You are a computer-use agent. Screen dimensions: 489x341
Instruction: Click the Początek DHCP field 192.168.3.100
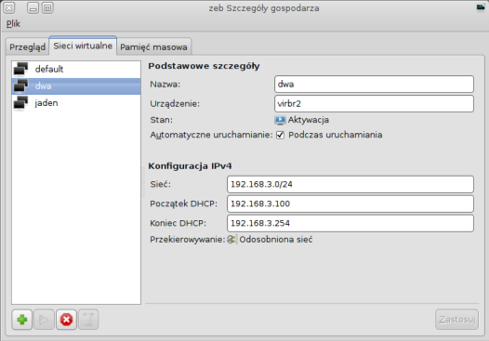pyautogui.click(x=350, y=203)
